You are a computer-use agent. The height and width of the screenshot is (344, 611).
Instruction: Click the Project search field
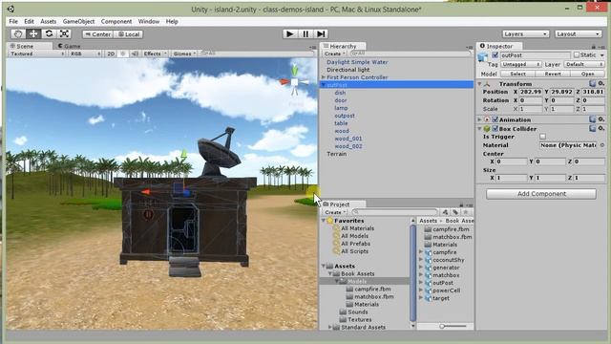click(395, 212)
